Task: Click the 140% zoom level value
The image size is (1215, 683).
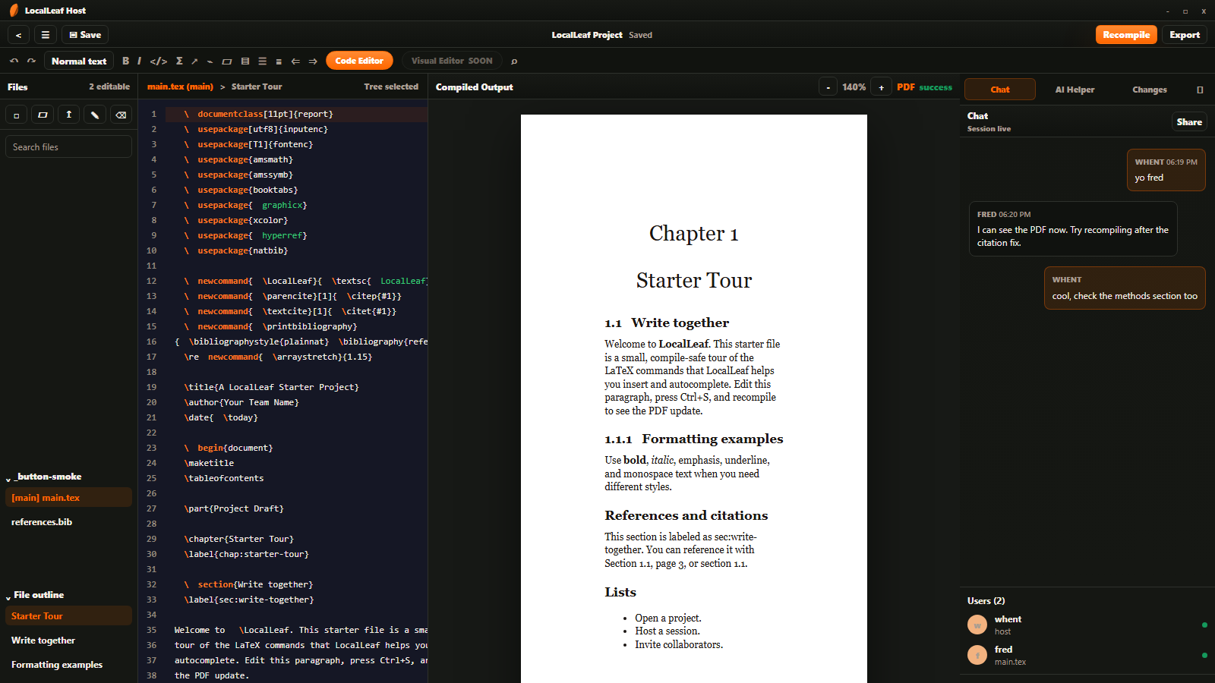Action: click(854, 87)
